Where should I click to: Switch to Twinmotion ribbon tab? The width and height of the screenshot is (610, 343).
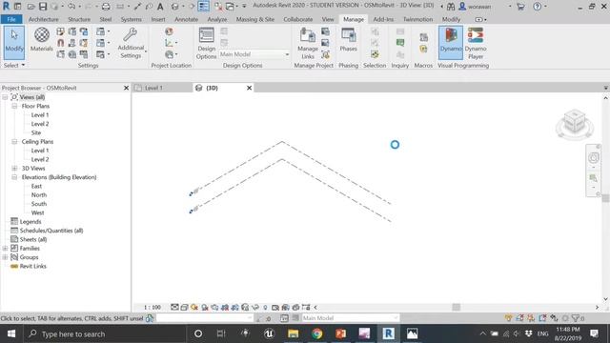click(x=417, y=19)
